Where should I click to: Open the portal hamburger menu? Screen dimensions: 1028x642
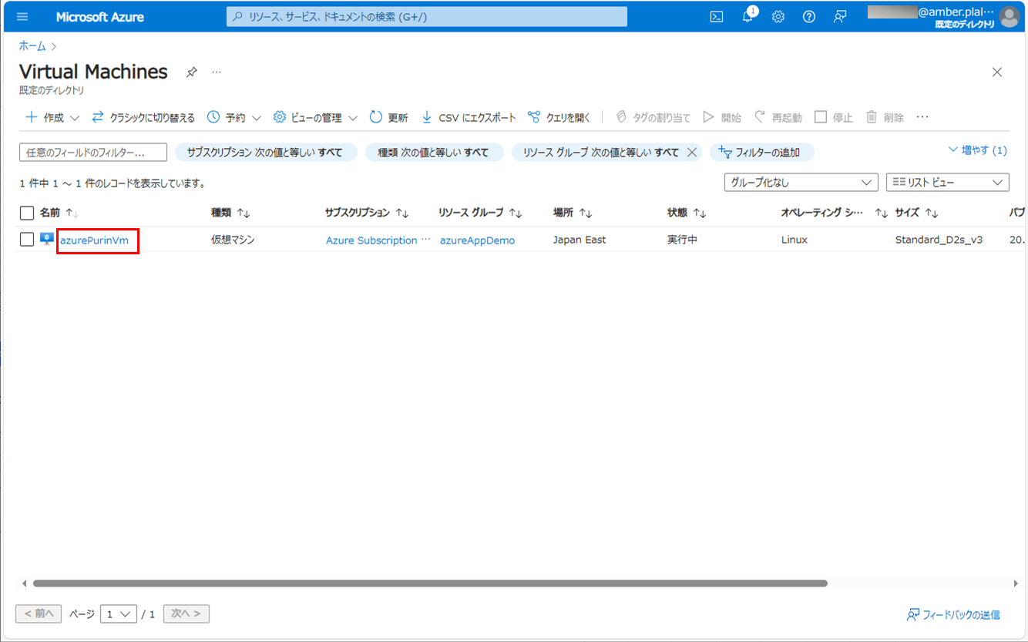pos(22,17)
